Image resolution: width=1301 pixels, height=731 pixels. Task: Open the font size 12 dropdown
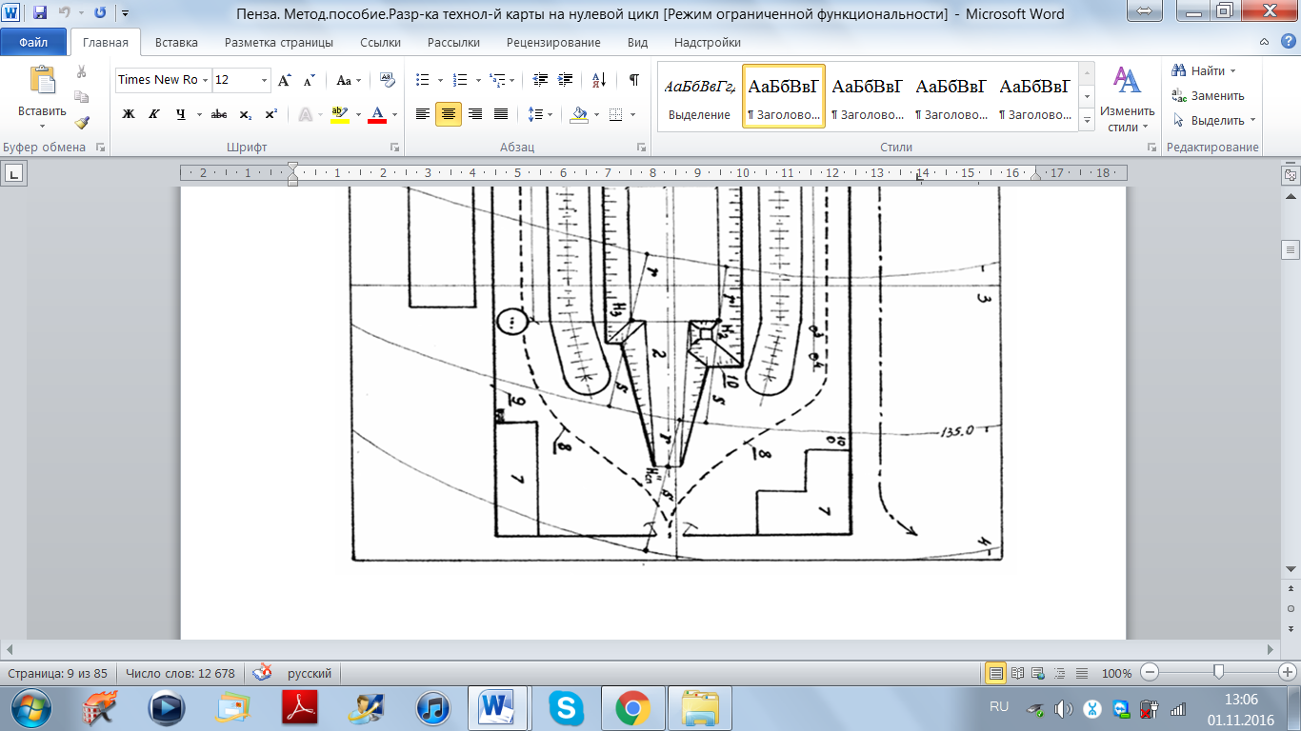coord(265,80)
